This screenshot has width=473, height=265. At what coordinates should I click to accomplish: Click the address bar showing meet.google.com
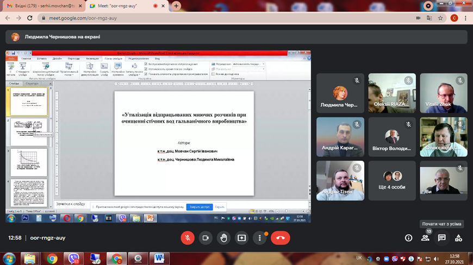coord(229,18)
